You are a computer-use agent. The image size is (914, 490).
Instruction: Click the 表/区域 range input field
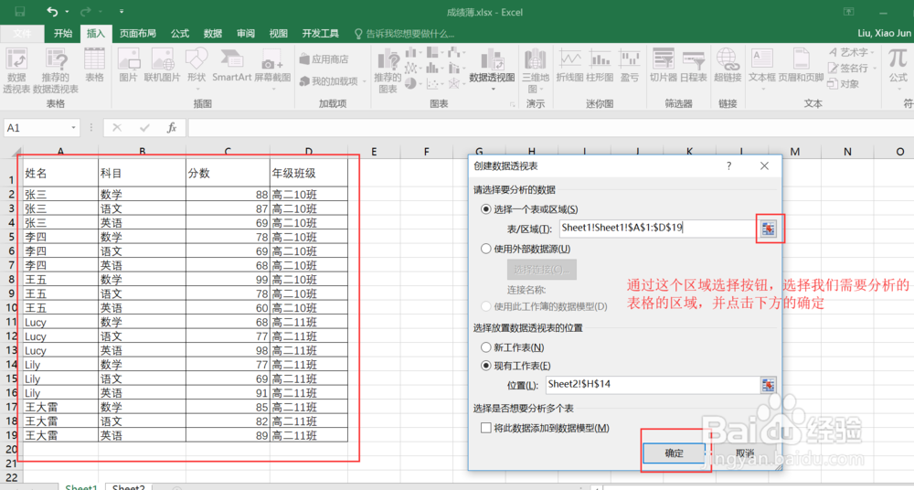click(x=657, y=228)
